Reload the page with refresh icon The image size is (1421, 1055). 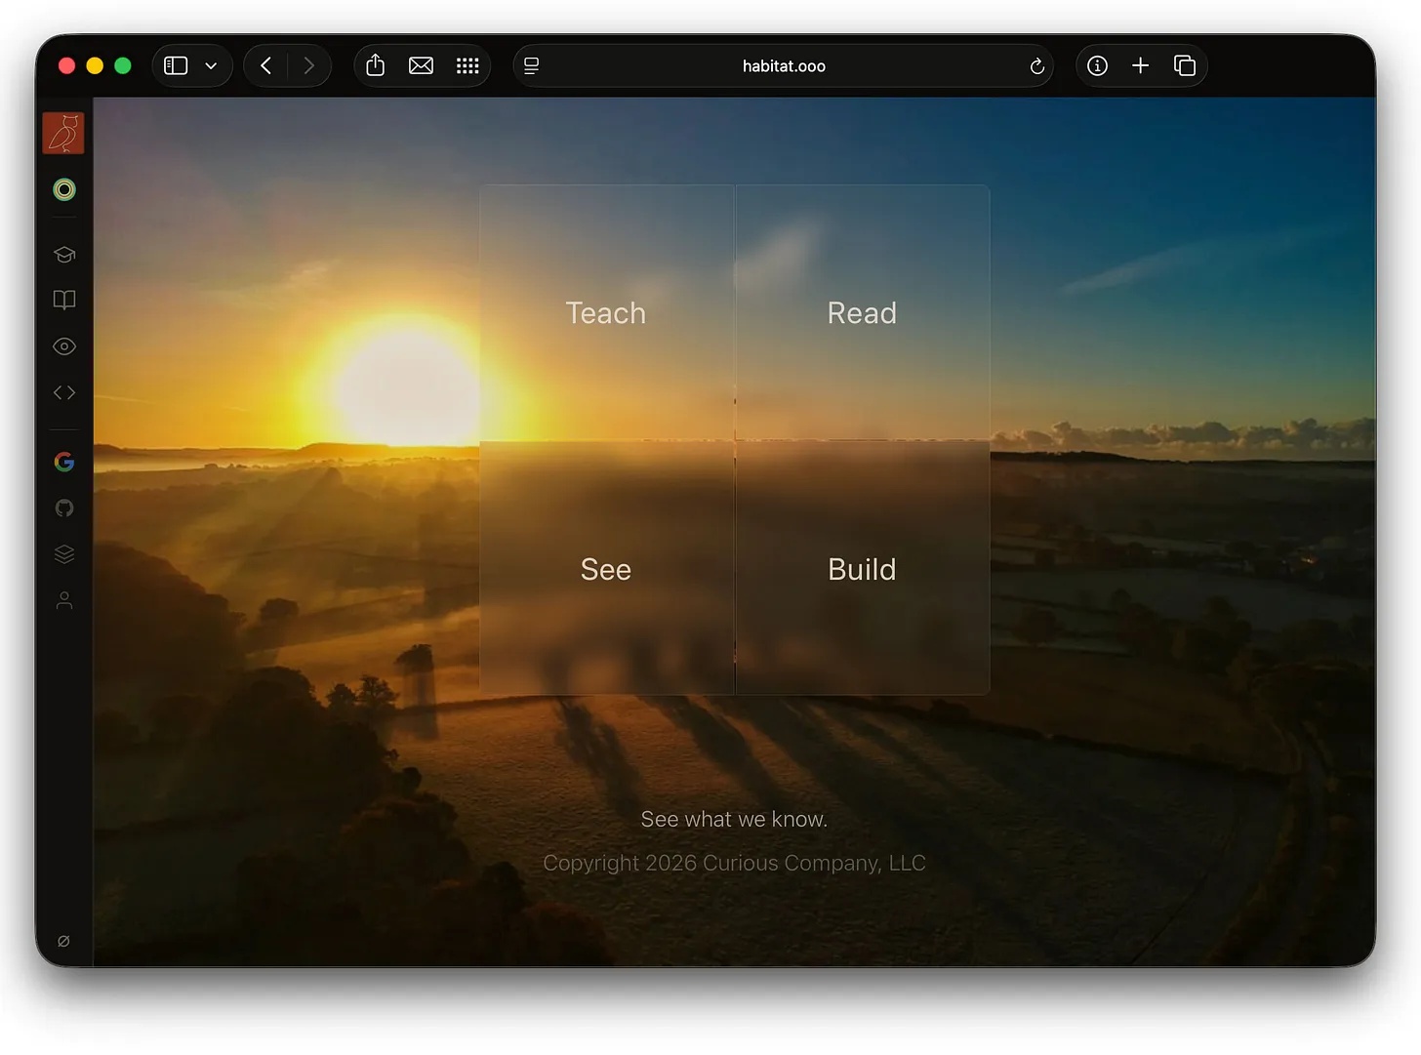1036,66
